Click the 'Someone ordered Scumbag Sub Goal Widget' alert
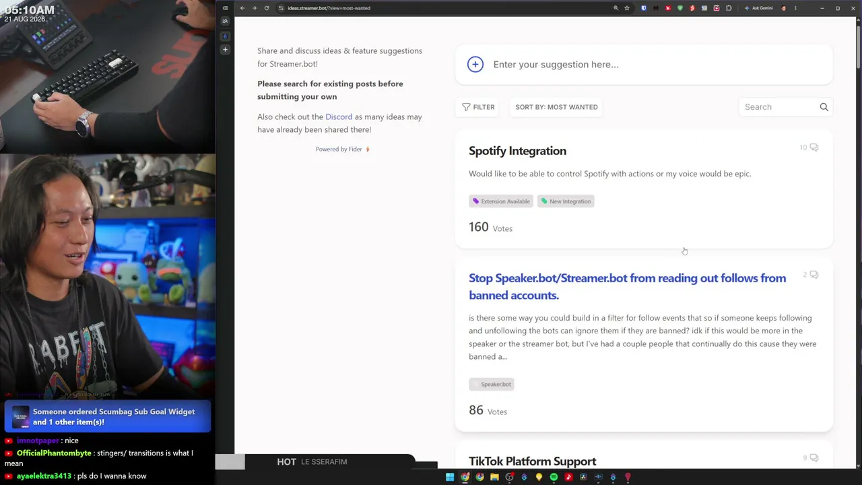 pos(108,417)
